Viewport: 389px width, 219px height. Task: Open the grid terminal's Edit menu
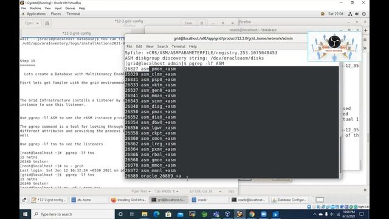tap(139, 46)
